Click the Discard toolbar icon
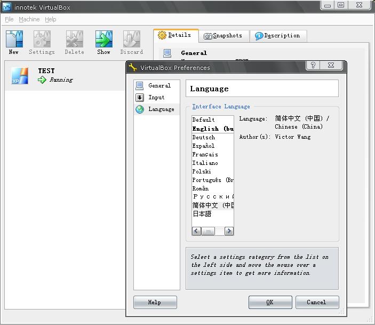Screen dimensions: 375x325 pos(132,39)
